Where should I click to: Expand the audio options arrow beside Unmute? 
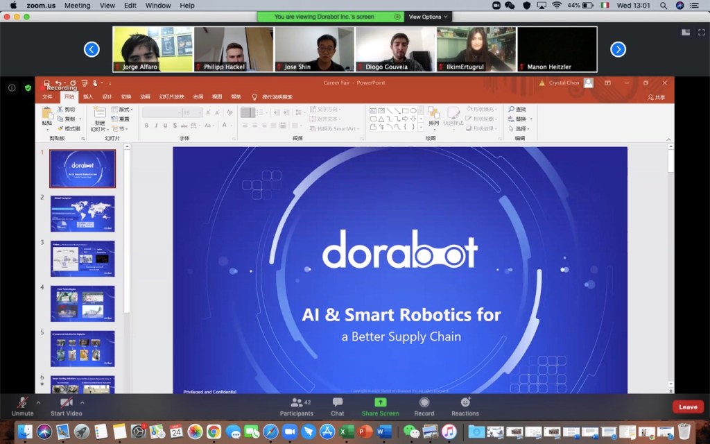point(38,402)
